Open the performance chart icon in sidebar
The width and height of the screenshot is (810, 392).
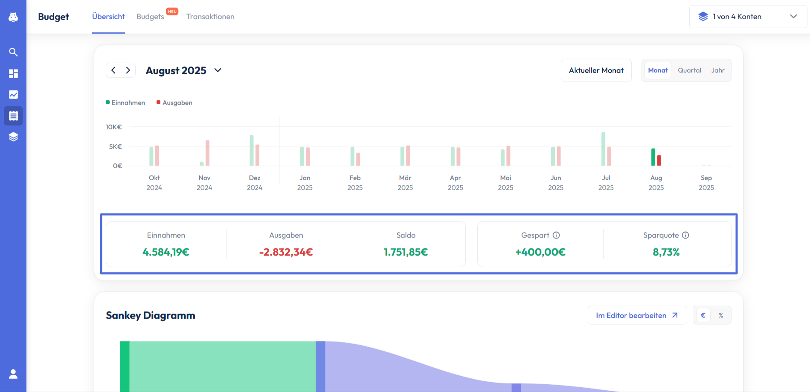(13, 94)
